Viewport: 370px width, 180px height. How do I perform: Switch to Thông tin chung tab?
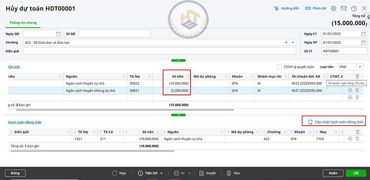[23, 23]
